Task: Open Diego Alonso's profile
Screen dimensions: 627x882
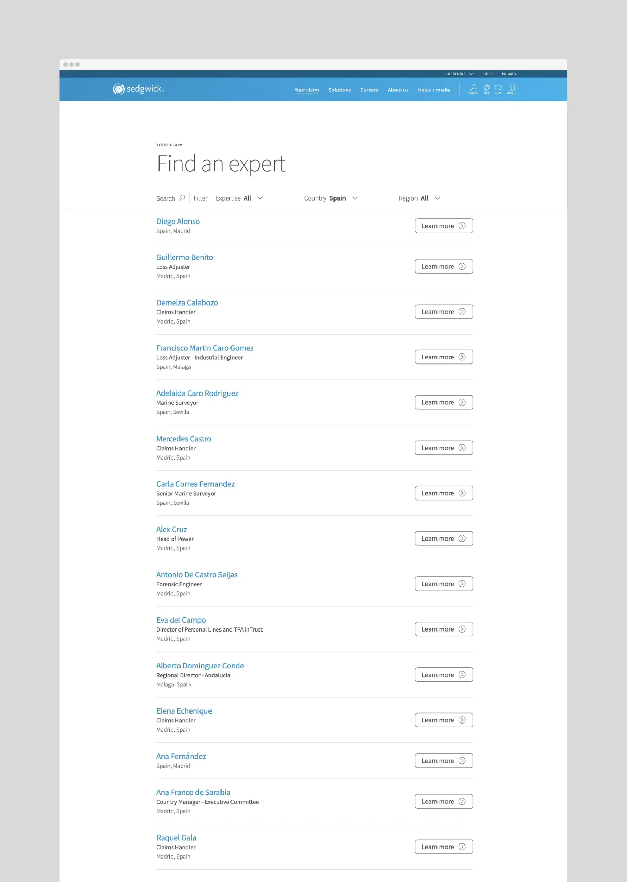Action: (178, 221)
